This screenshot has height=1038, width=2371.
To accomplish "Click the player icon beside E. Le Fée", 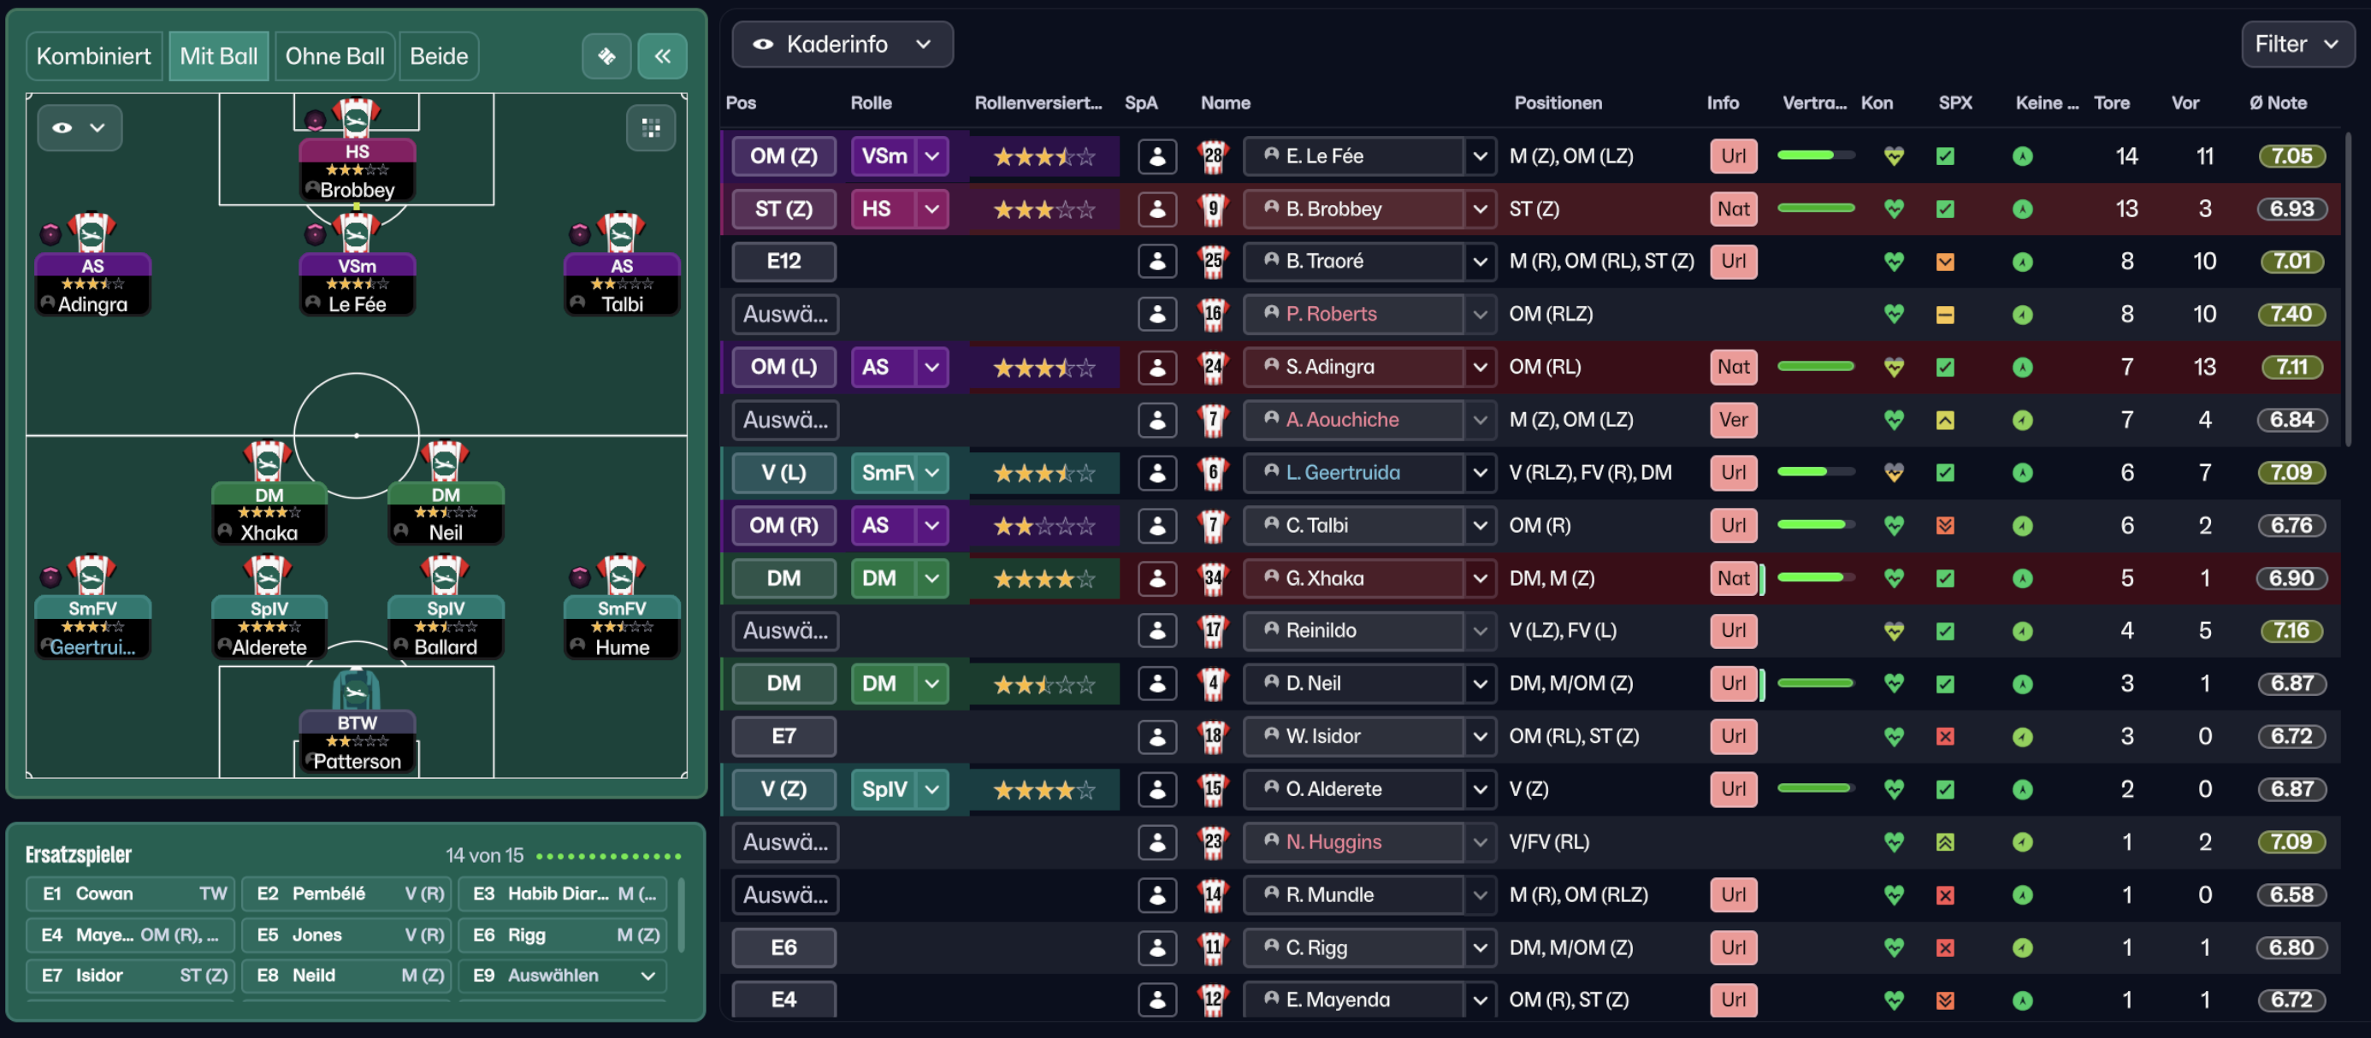I will 1157,156.
